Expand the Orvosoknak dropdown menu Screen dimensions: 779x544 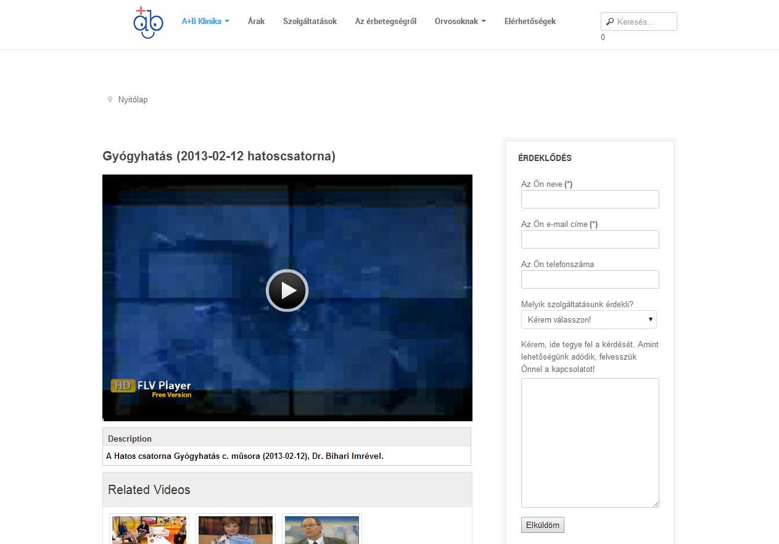[x=460, y=22]
